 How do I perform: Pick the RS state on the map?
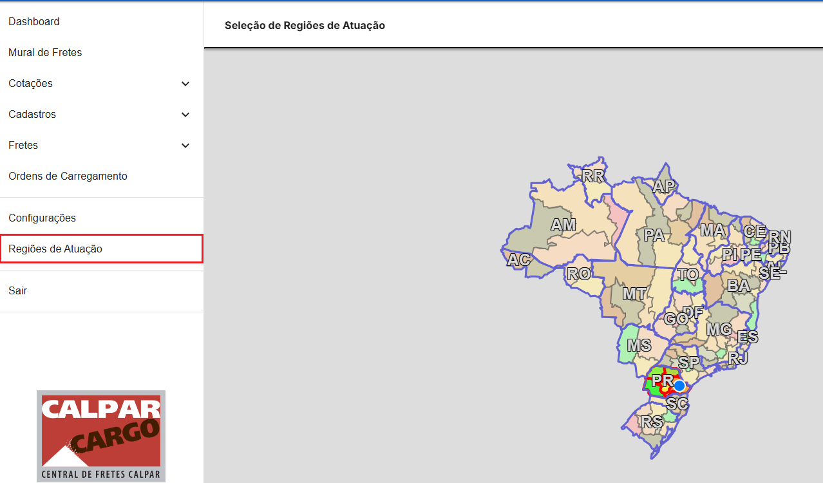coord(652,422)
